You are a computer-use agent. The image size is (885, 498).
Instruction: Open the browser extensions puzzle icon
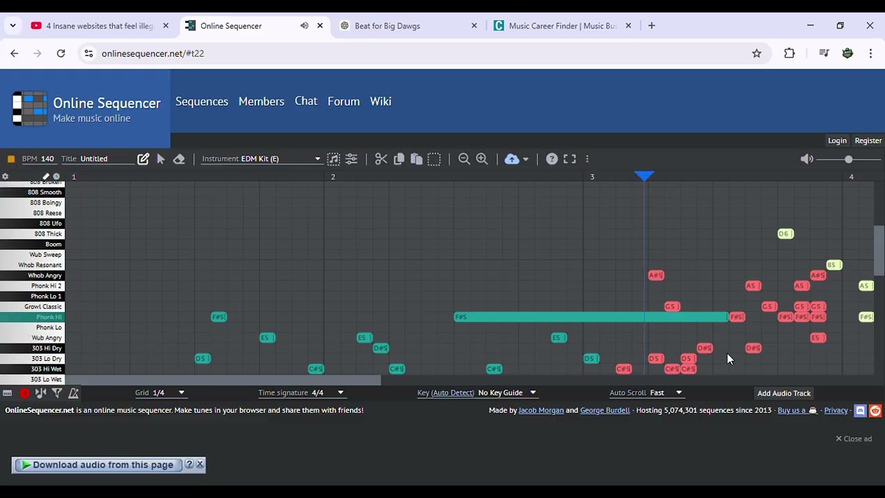(790, 53)
